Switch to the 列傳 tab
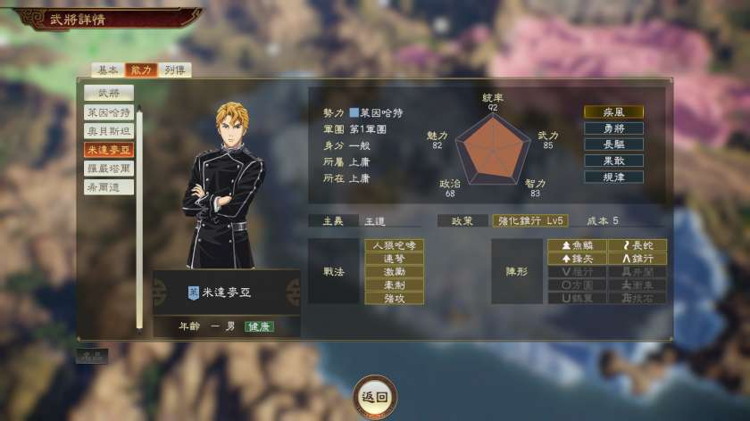The height and width of the screenshot is (421, 750). [x=175, y=70]
